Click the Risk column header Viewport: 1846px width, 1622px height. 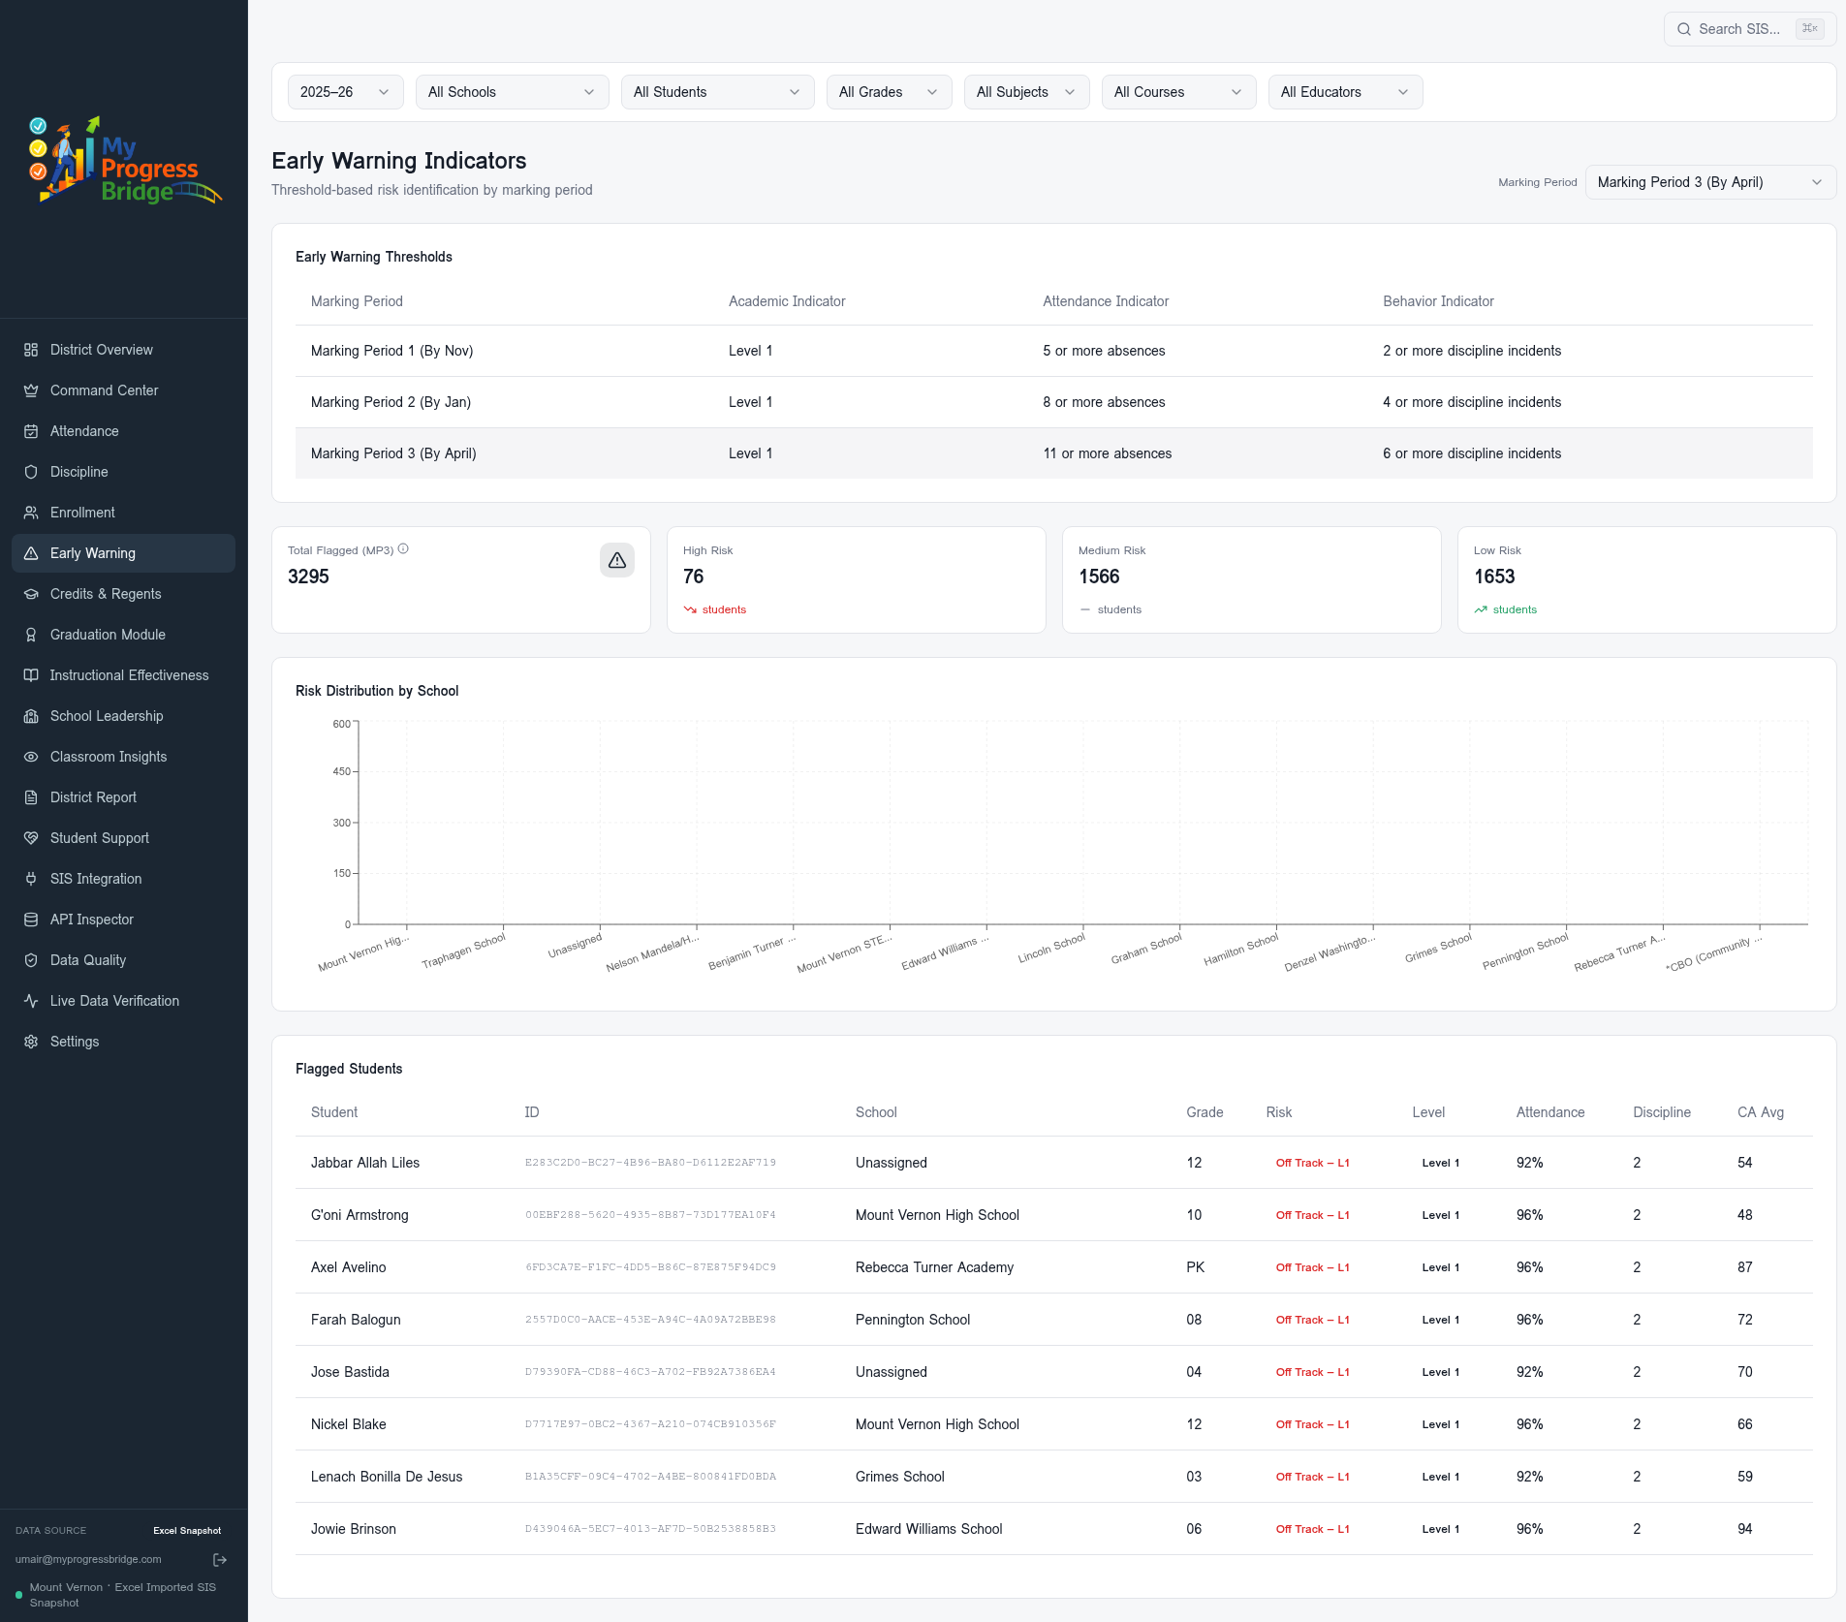click(x=1278, y=1112)
